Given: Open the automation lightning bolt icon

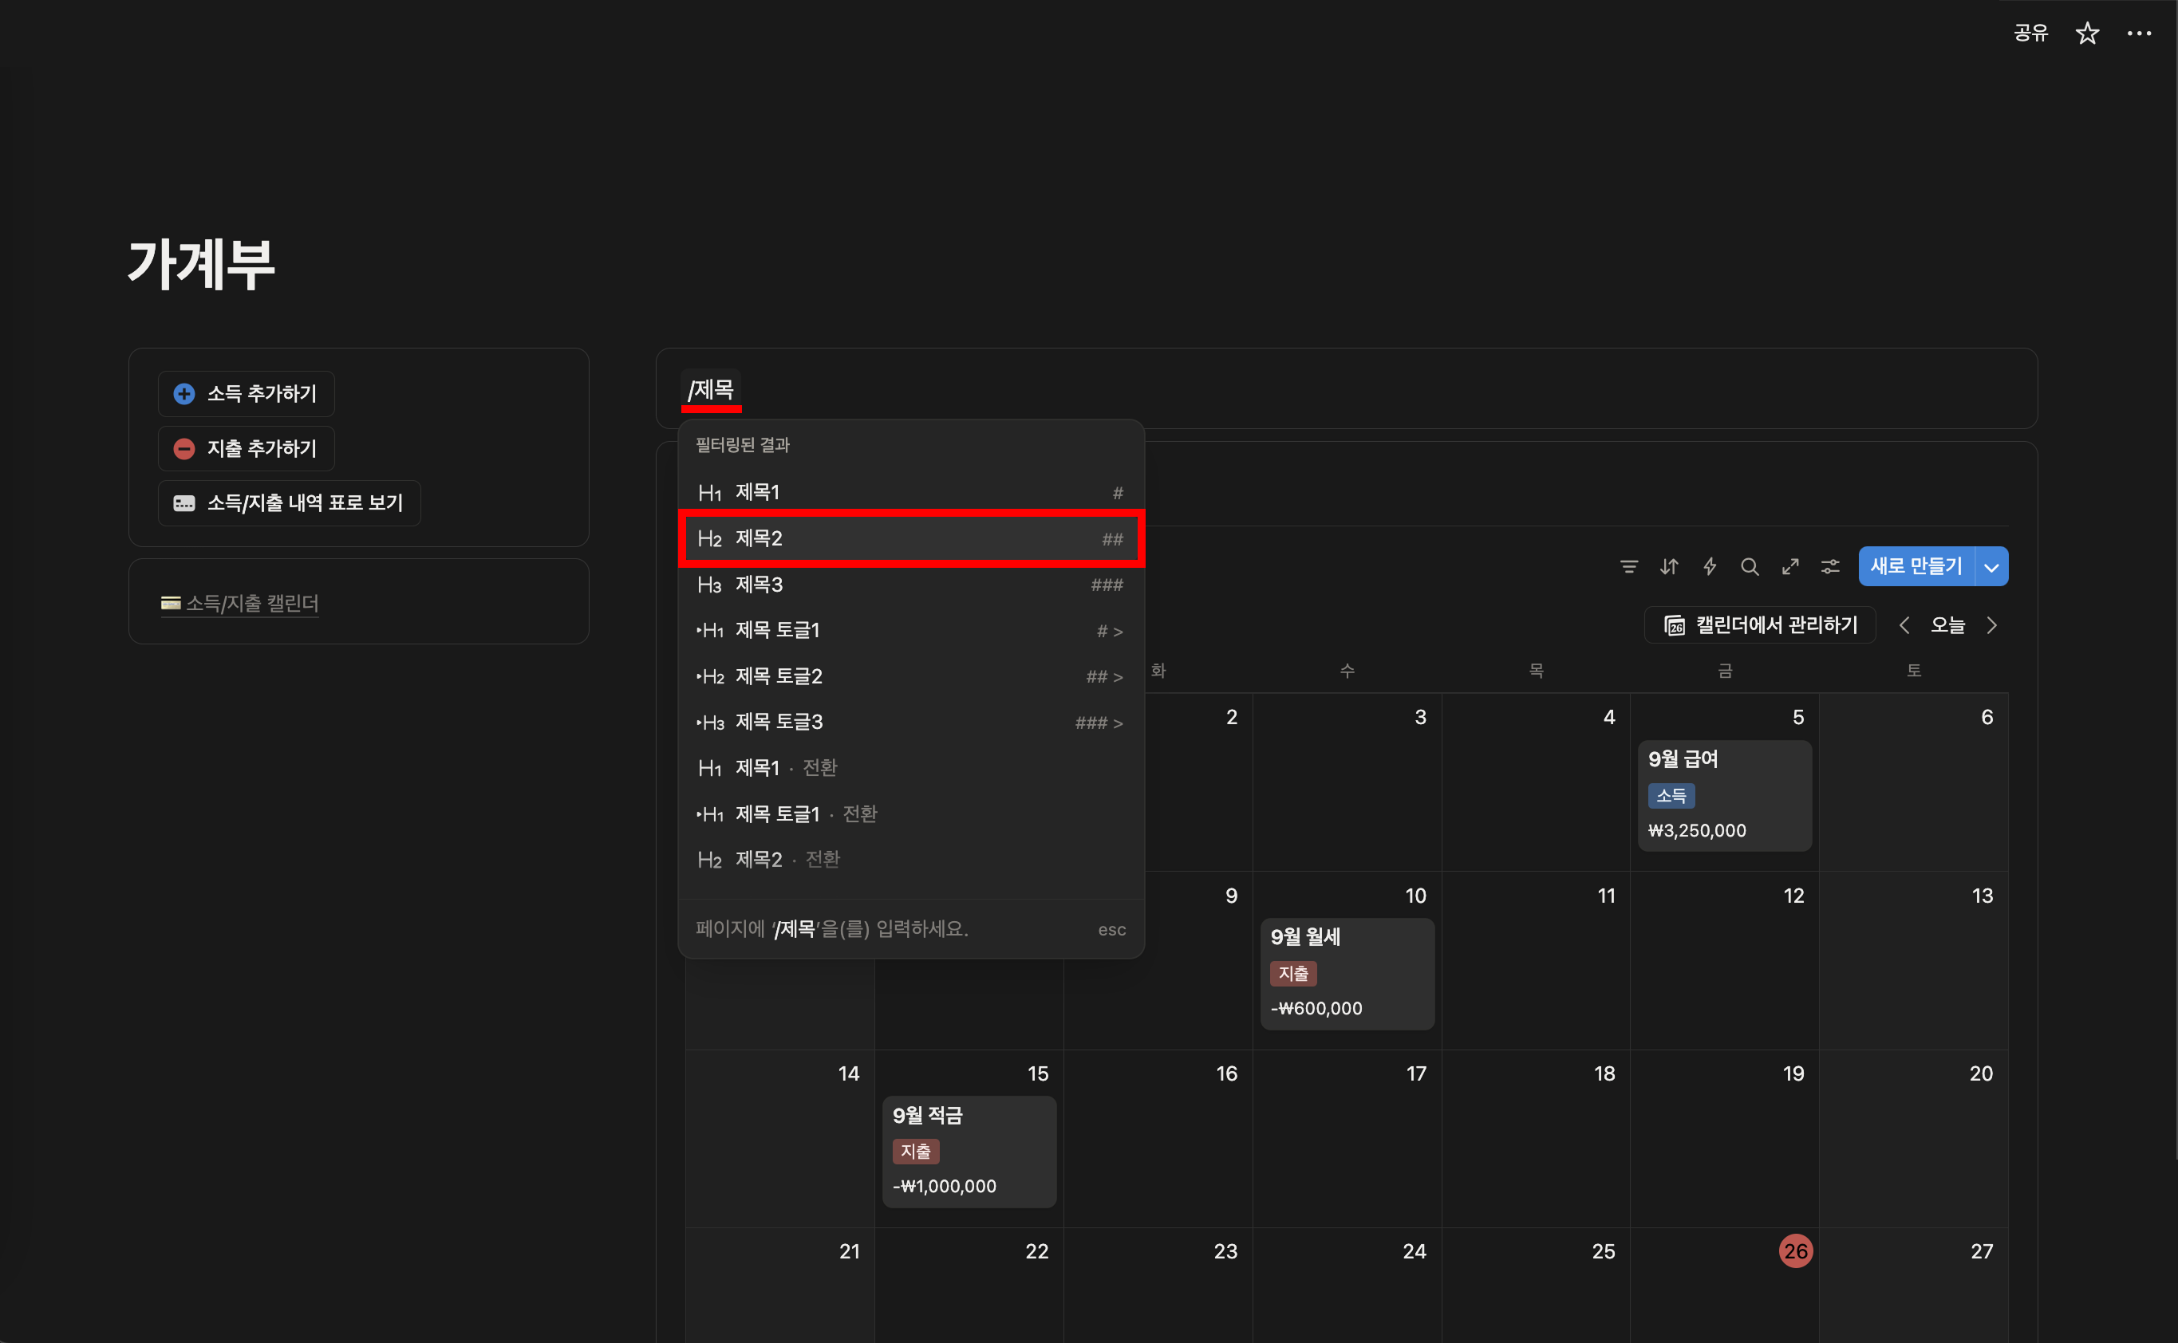Looking at the screenshot, I should click(1709, 567).
